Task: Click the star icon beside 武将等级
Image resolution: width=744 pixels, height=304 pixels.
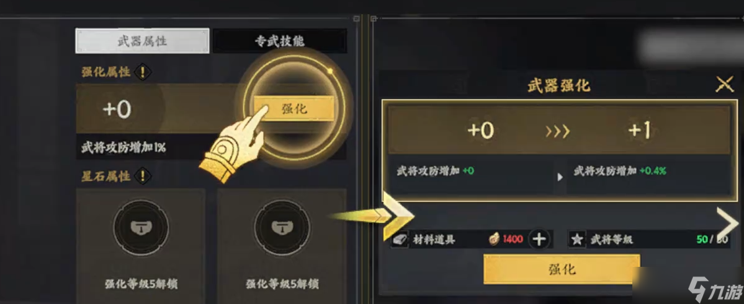Action: coord(577,240)
